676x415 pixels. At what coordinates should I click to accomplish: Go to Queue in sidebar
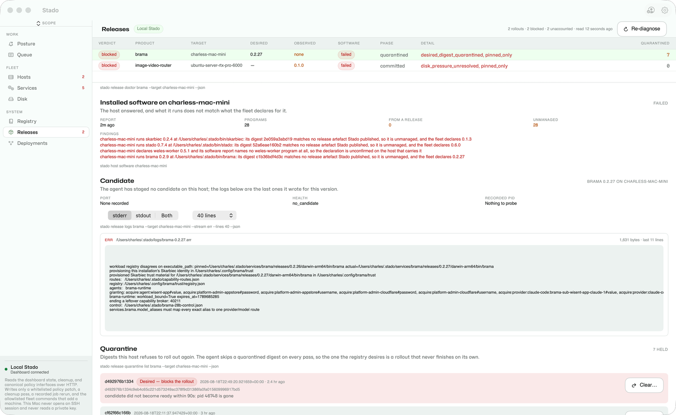click(x=46, y=55)
